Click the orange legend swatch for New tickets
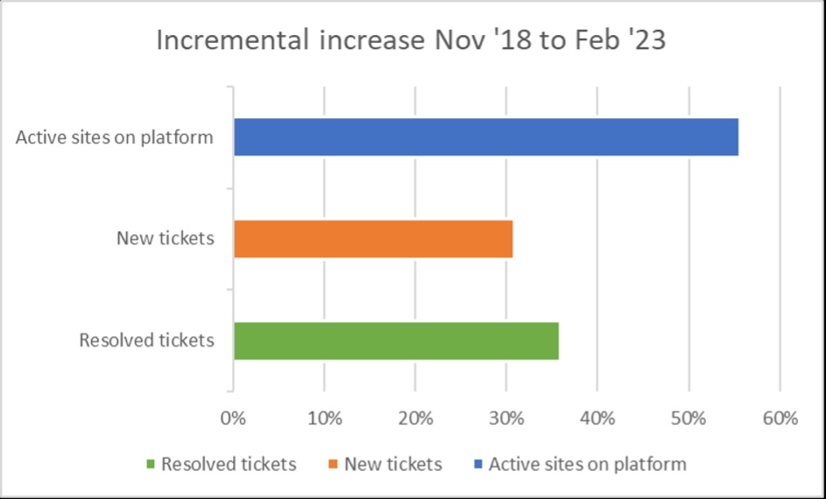The height and width of the screenshot is (499, 826). pyautogui.click(x=335, y=464)
